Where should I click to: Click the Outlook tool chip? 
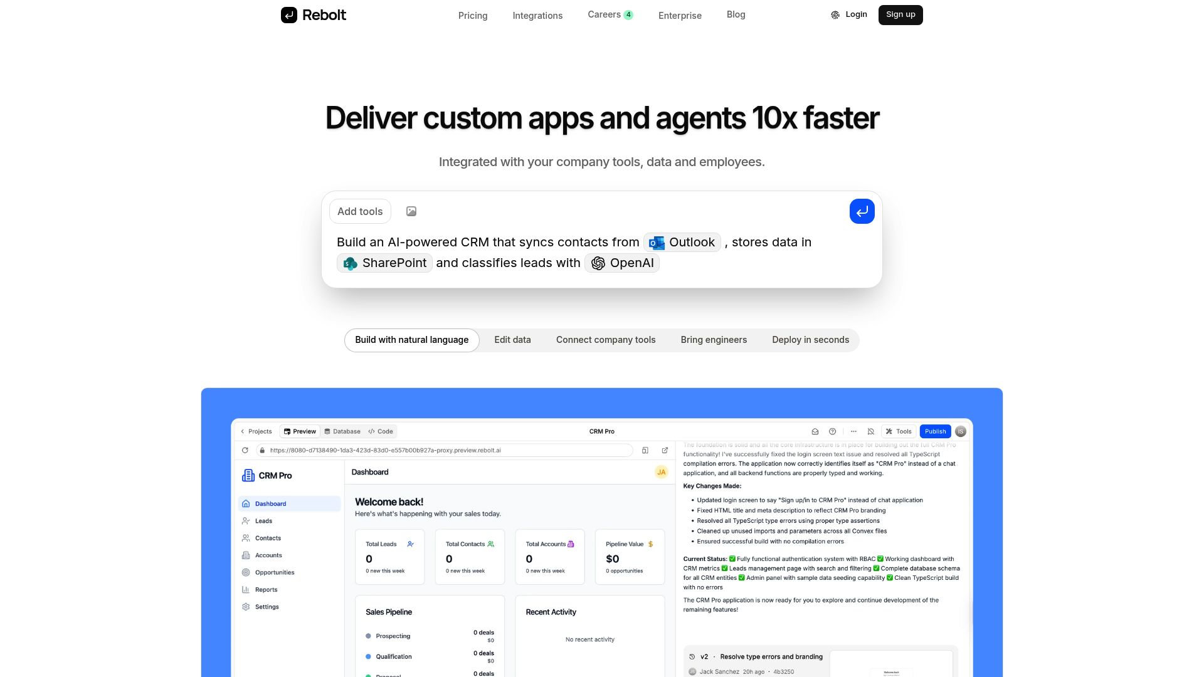click(682, 242)
